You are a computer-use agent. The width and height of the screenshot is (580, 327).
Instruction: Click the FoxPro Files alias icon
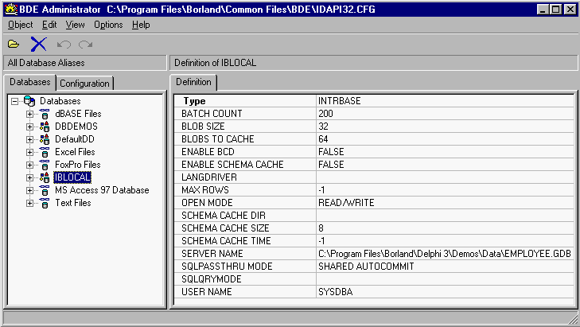(x=45, y=165)
